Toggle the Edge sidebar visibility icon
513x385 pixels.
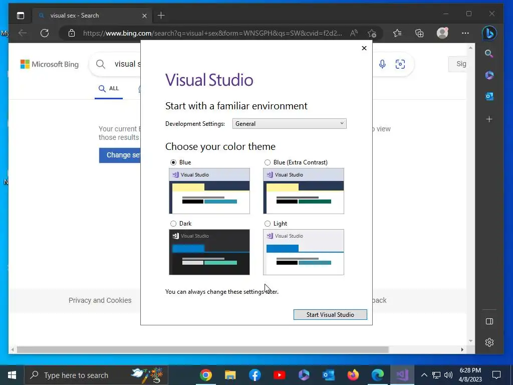[x=489, y=321]
